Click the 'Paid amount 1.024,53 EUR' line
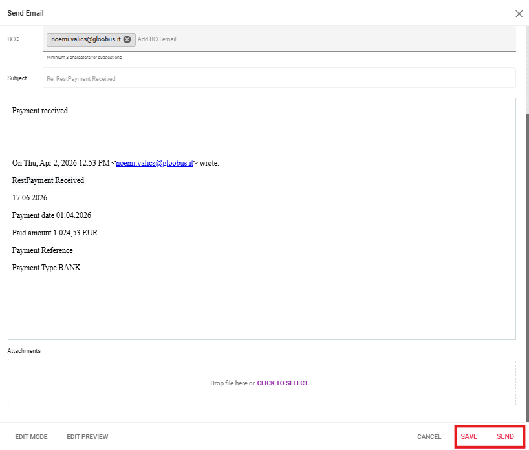The height and width of the screenshot is (450, 529). [x=55, y=233]
